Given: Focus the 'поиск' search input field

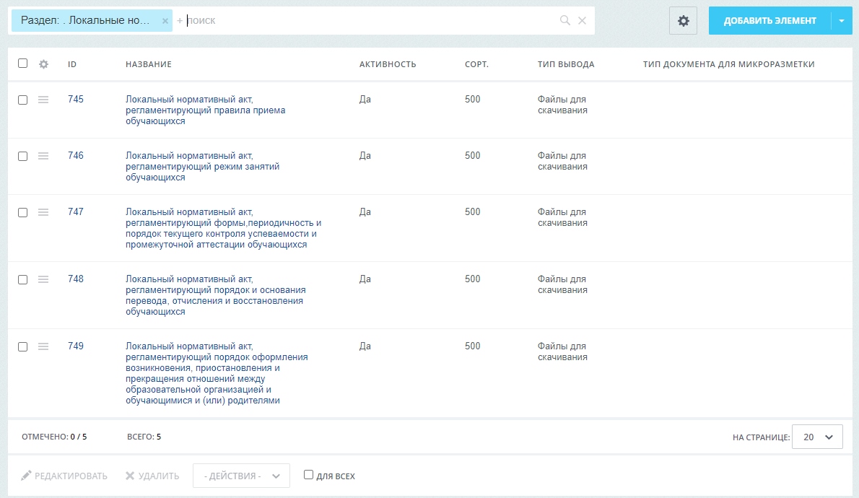Looking at the screenshot, I should click(370, 20).
